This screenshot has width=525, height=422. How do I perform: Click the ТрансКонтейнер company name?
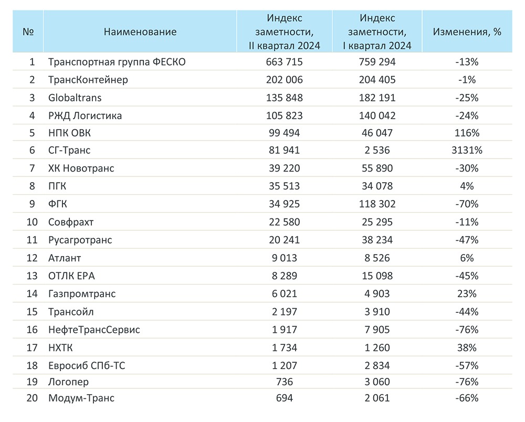[88, 80]
